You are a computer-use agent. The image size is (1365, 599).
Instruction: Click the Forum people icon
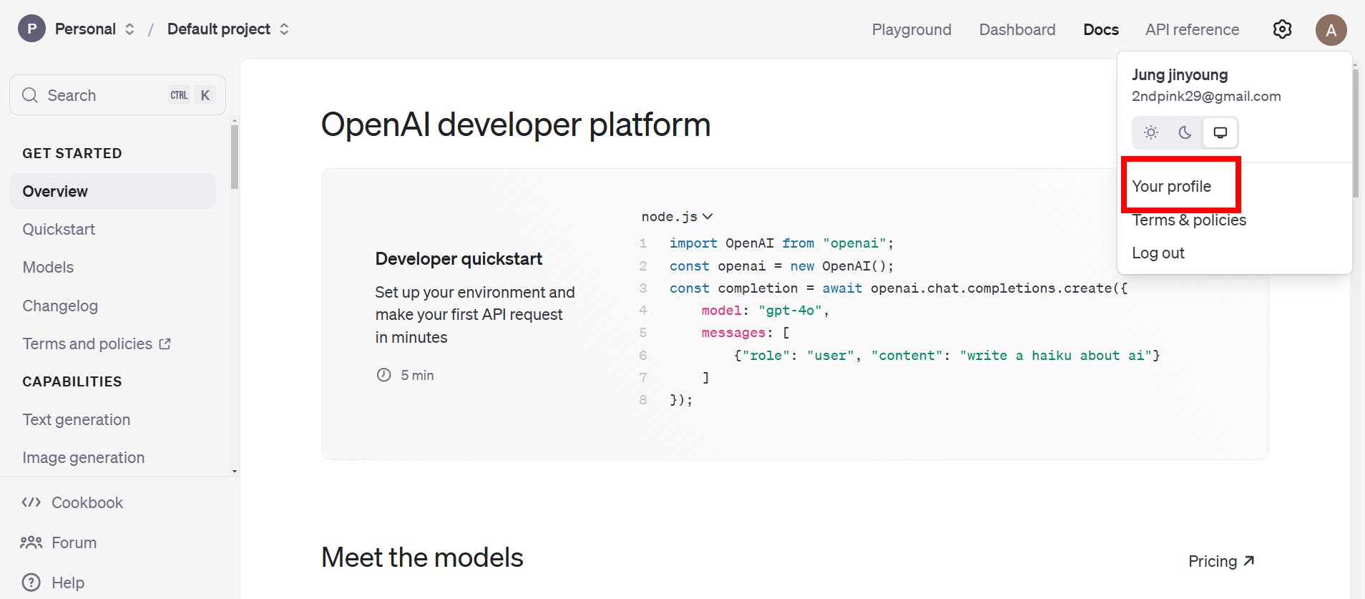(x=31, y=542)
